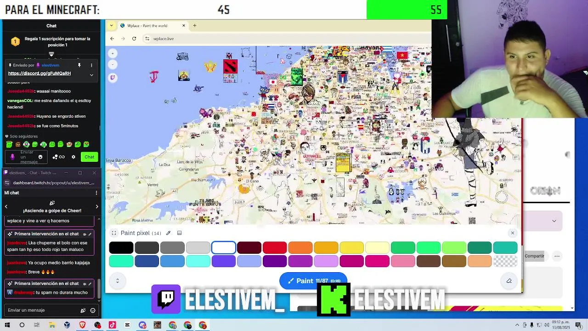Pick the white color swatch
This screenshot has height=331, width=588.
pyautogui.click(x=224, y=248)
